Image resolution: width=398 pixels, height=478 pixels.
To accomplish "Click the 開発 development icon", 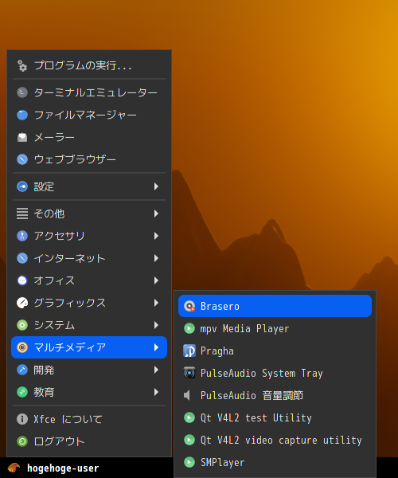I will (22, 370).
